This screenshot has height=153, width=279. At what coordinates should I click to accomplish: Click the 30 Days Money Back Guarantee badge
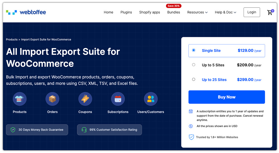[x=37, y=130]
